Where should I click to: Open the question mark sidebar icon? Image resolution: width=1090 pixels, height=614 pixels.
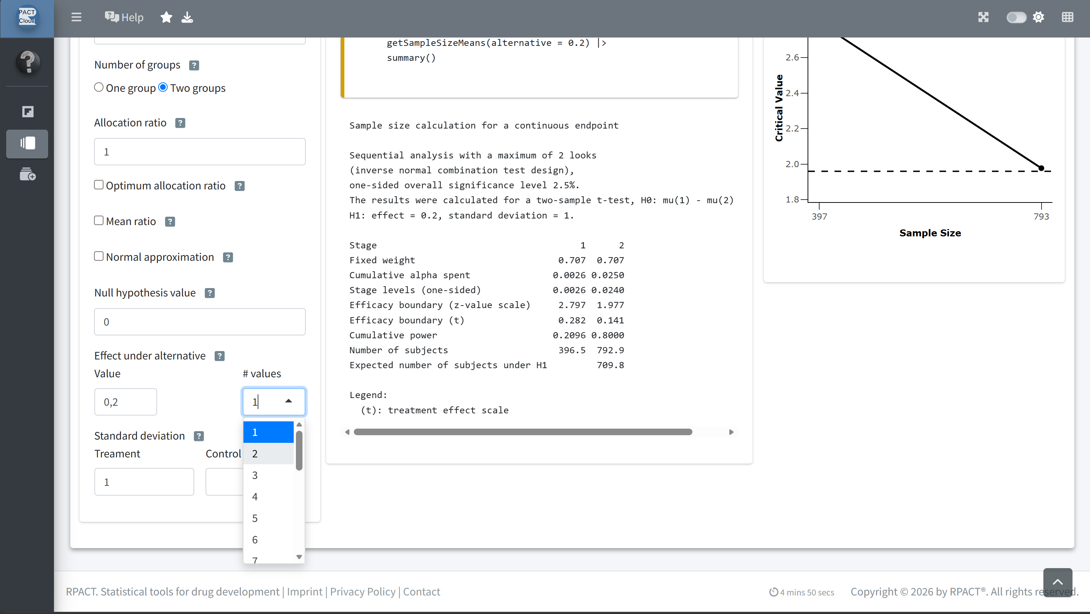pos(28,62)
